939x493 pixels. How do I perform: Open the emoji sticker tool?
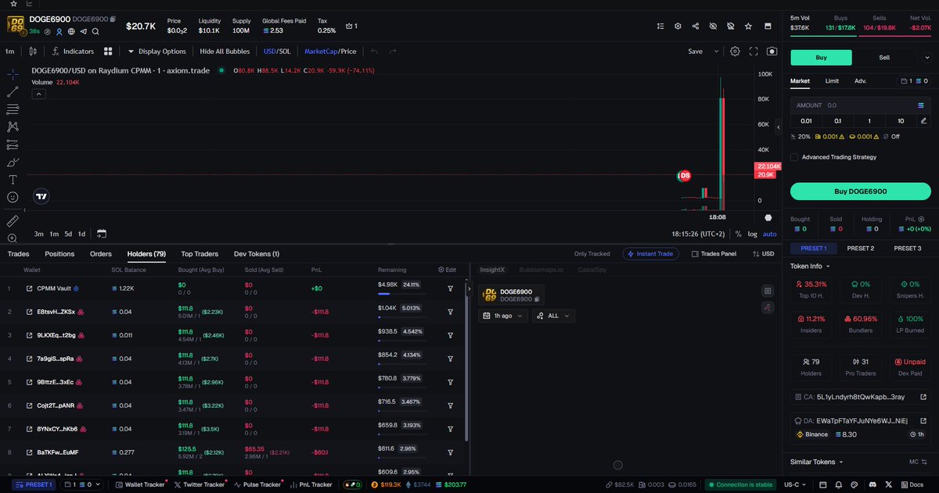point(13,197)
